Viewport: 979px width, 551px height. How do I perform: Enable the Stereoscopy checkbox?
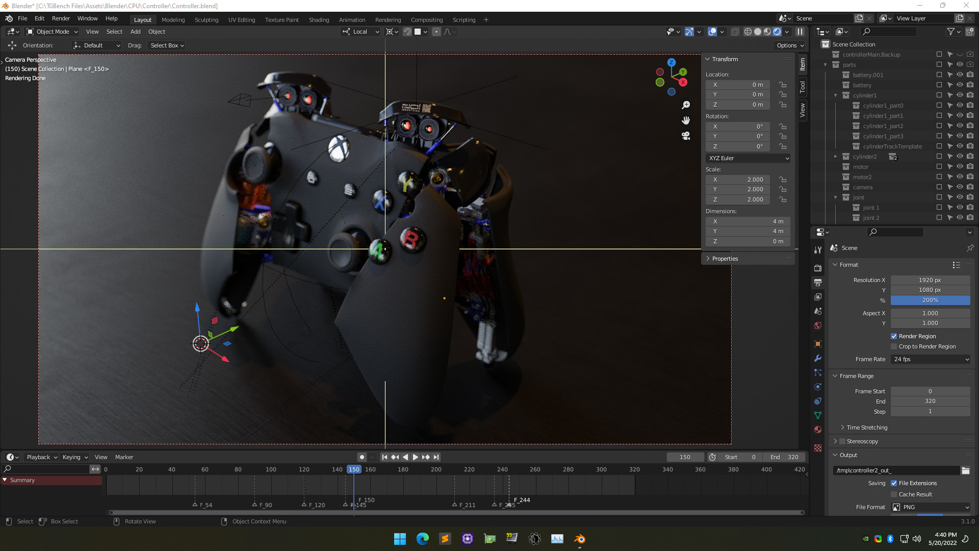tap(842, 441)
